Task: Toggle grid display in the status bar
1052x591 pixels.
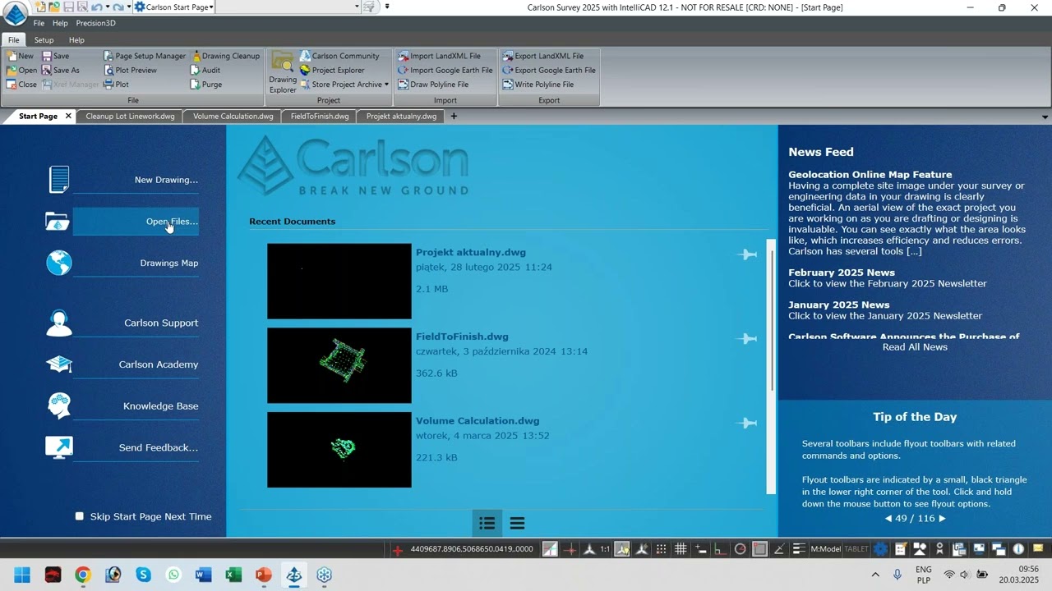Action: 681,549
